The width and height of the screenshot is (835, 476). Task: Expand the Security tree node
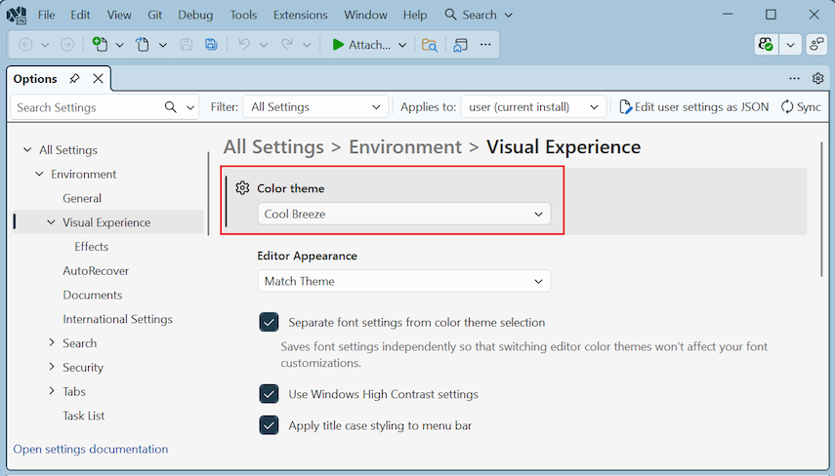52,368
